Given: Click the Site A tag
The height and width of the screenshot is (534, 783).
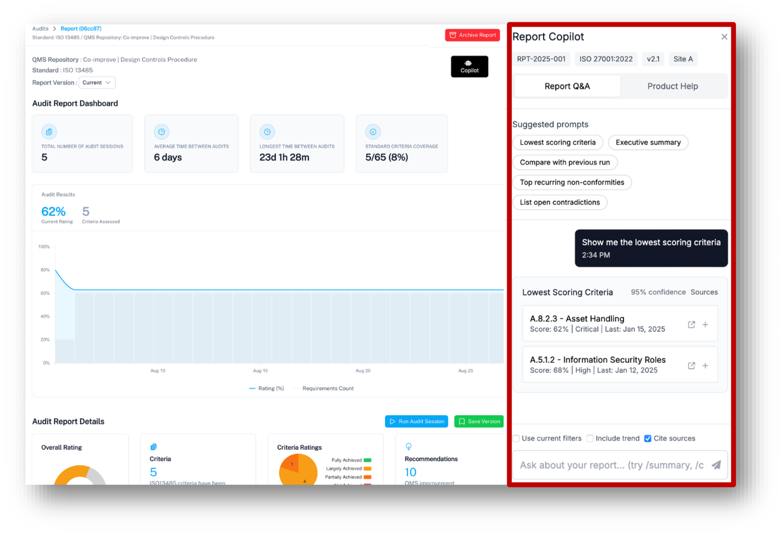Looking at the screenshot, I should (x=683, y=59).
